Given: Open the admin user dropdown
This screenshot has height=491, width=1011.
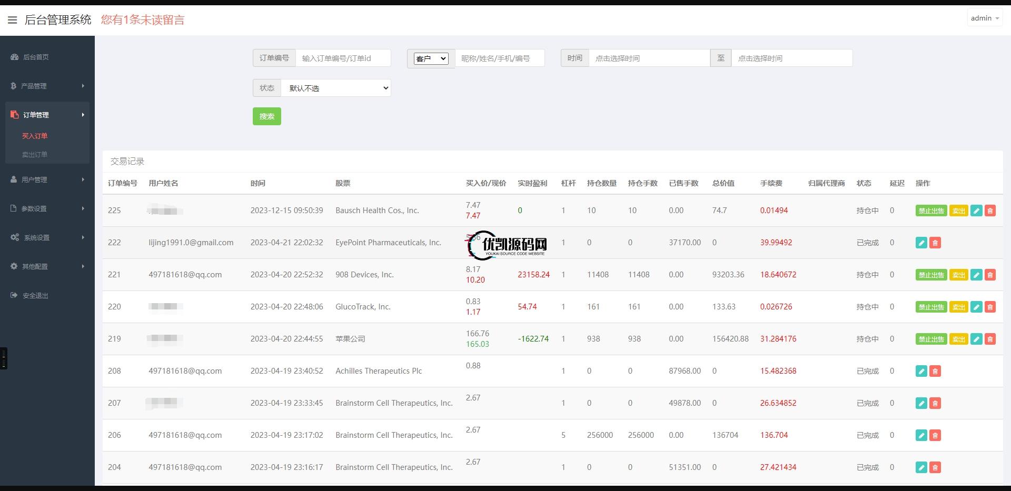Looking at the screenshot, I should pyautogui.click(x=984, y=18).
